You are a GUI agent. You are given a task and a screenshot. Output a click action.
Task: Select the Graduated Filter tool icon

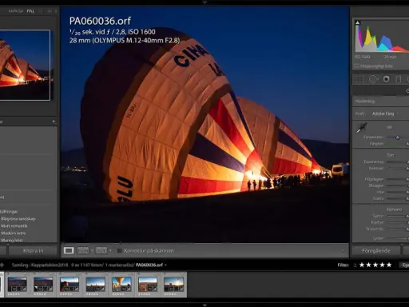[399, 79]
